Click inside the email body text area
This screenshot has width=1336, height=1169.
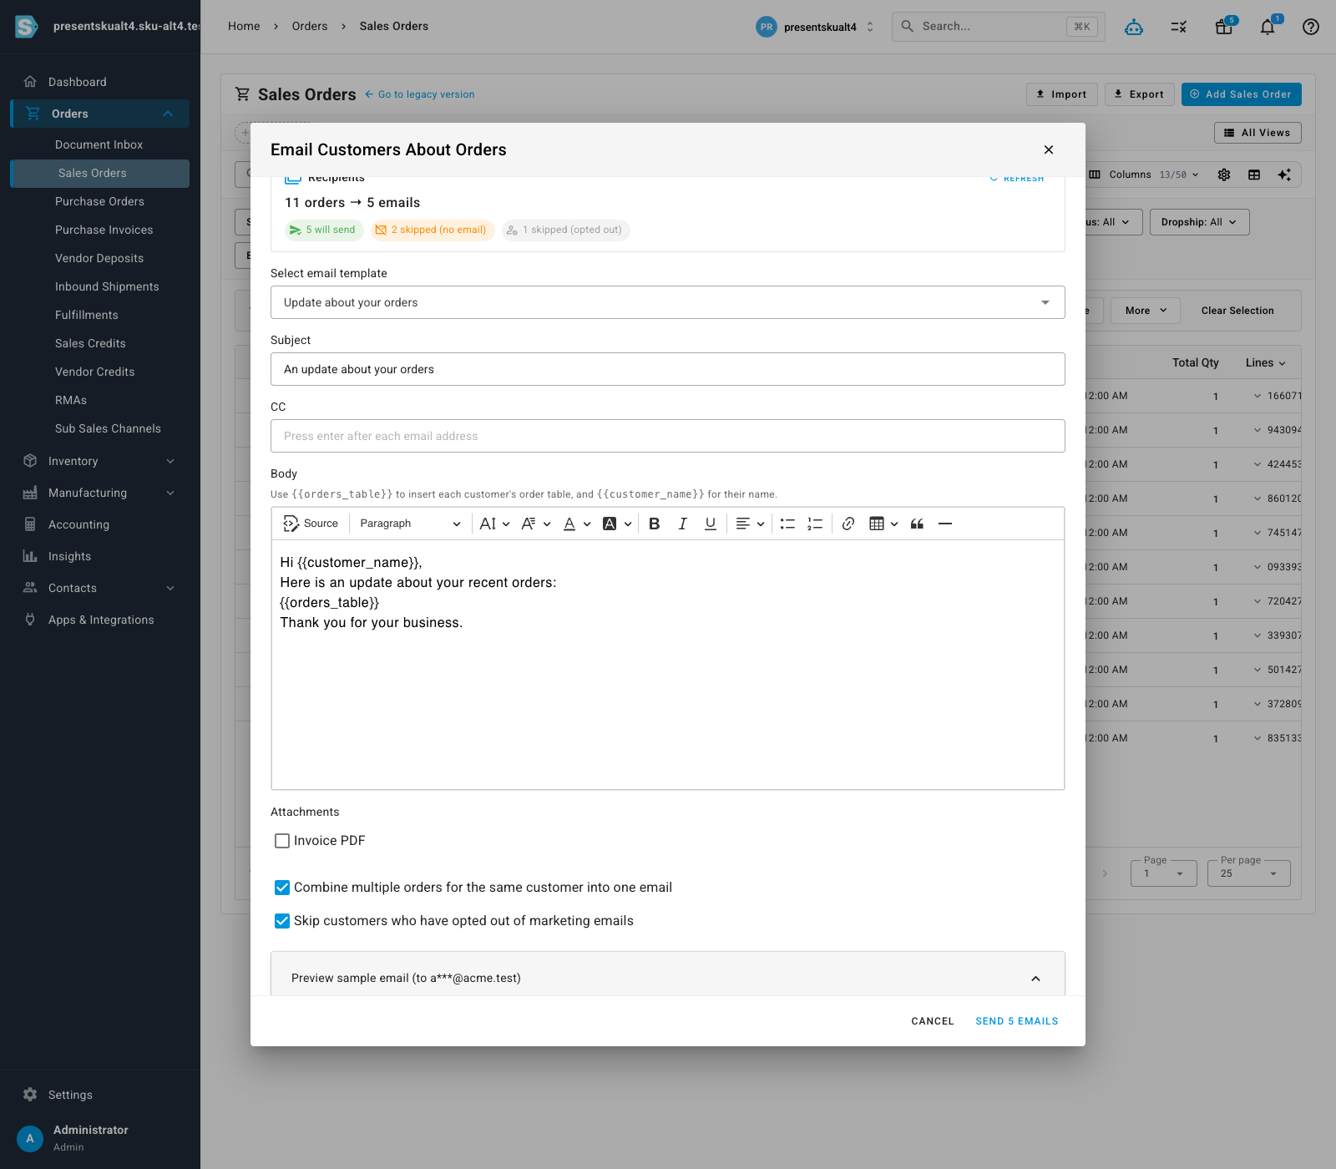coord(668,665)
